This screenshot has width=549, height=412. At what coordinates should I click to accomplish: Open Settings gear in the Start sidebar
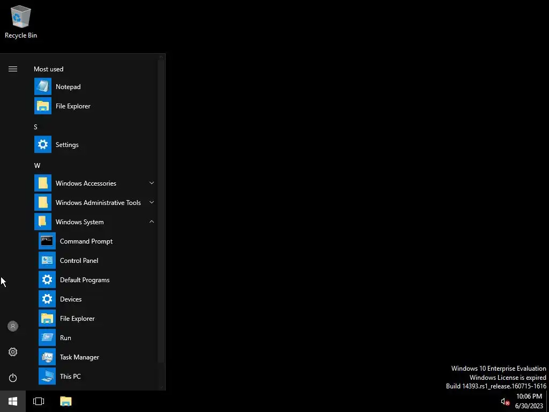pos(13,352)
